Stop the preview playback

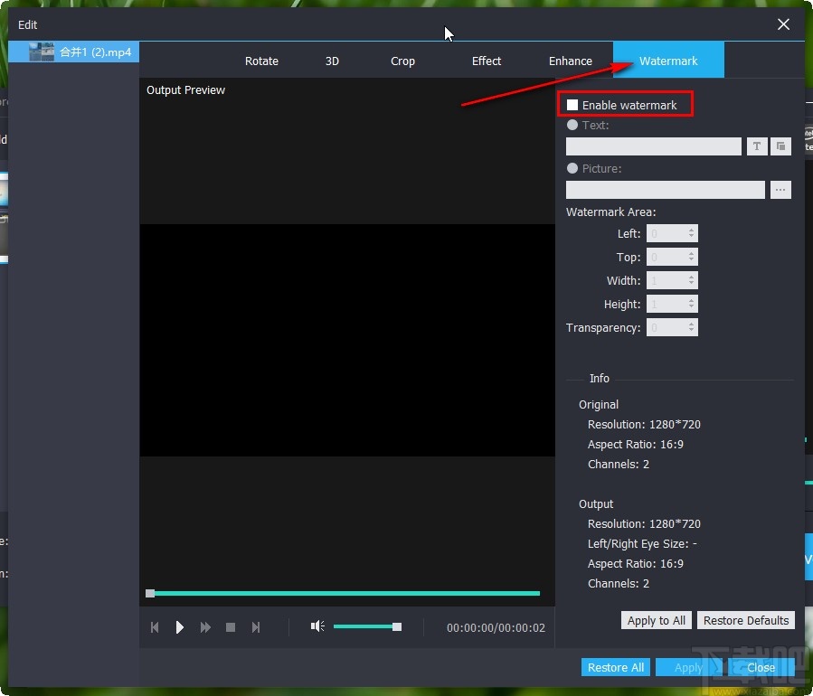(231, 627)
